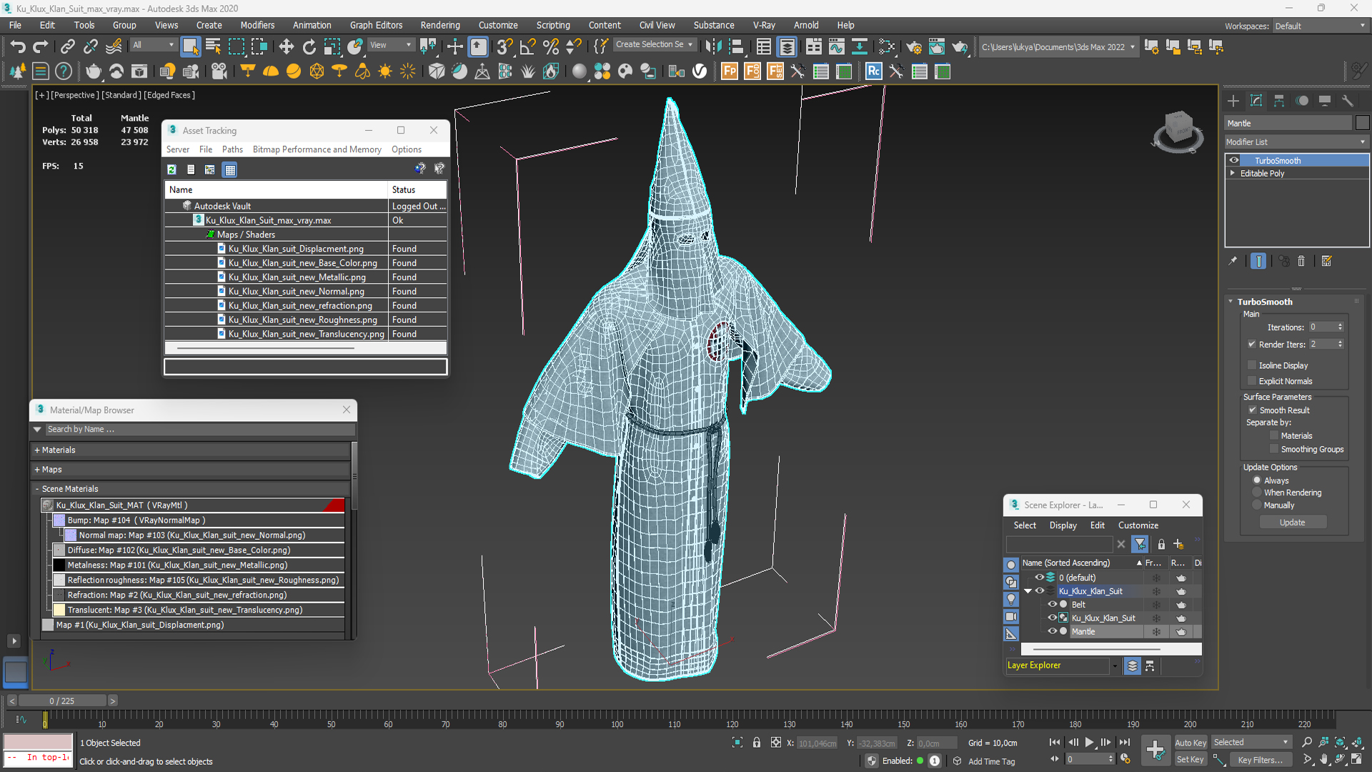Expand Materials group in Material Browser

[37, 450]
